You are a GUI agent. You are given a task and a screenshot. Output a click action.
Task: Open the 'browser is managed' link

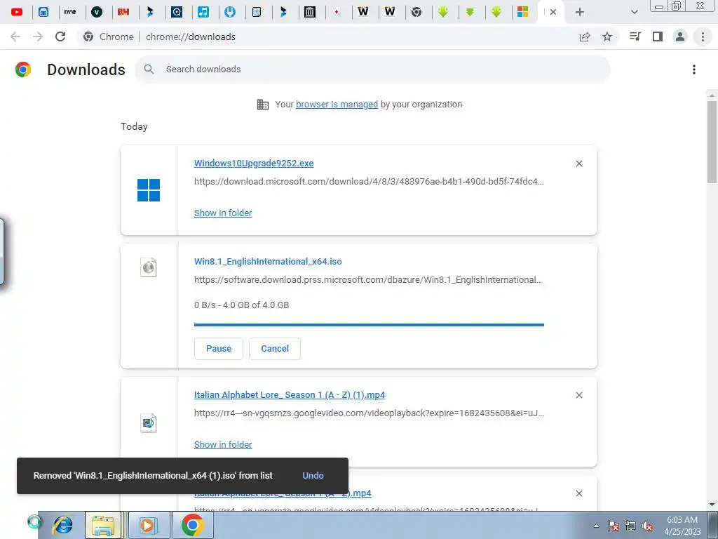(x=337, y=105)
